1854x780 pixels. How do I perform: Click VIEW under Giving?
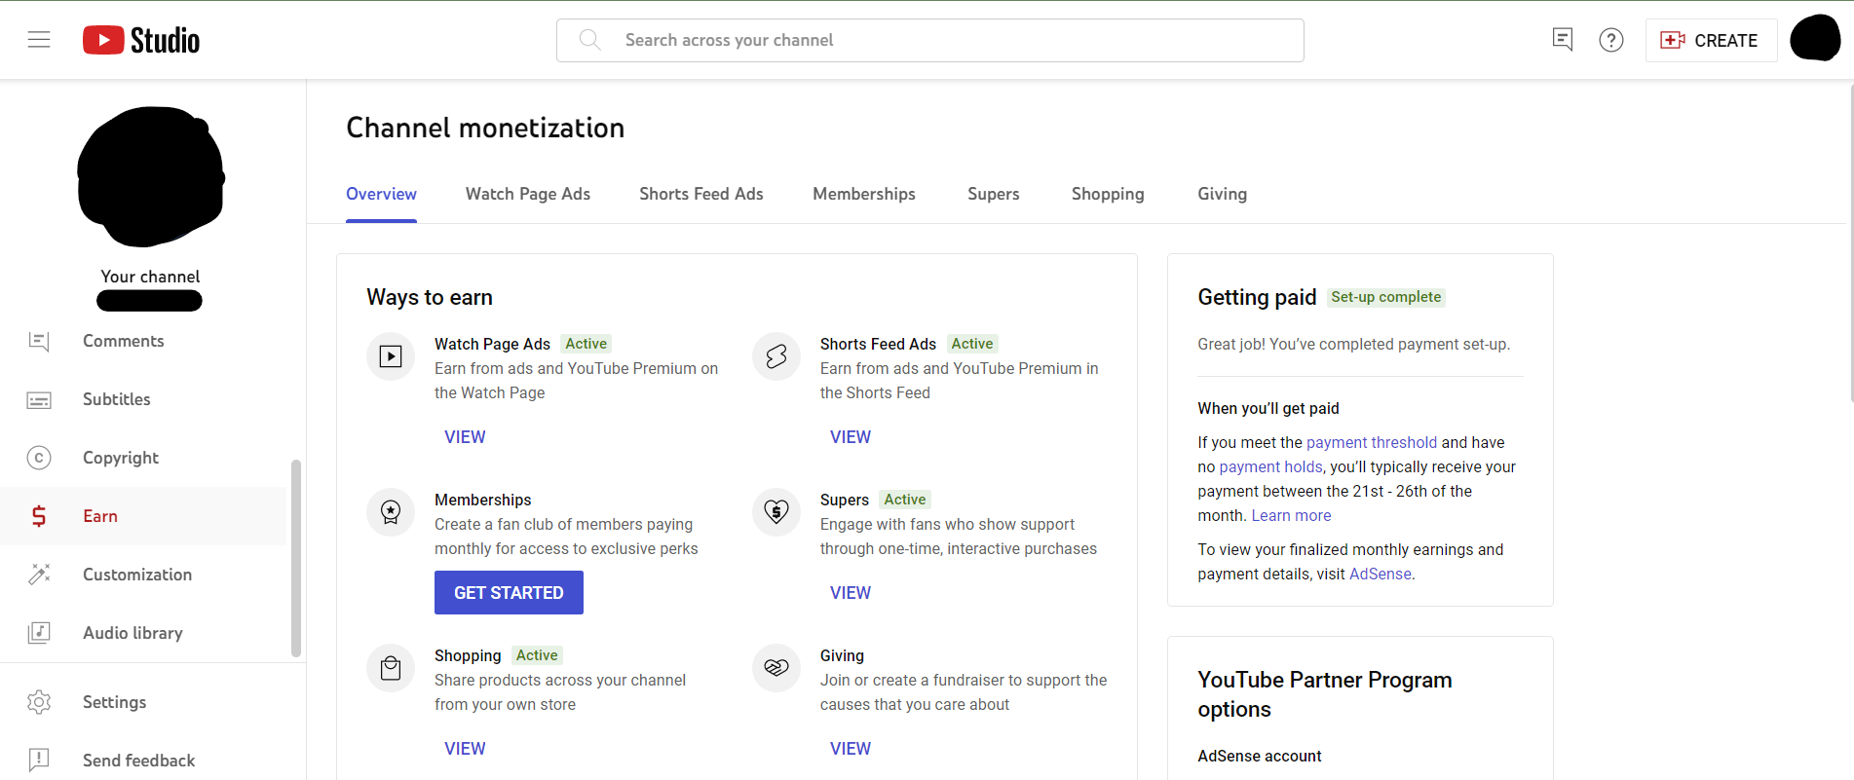851,749
